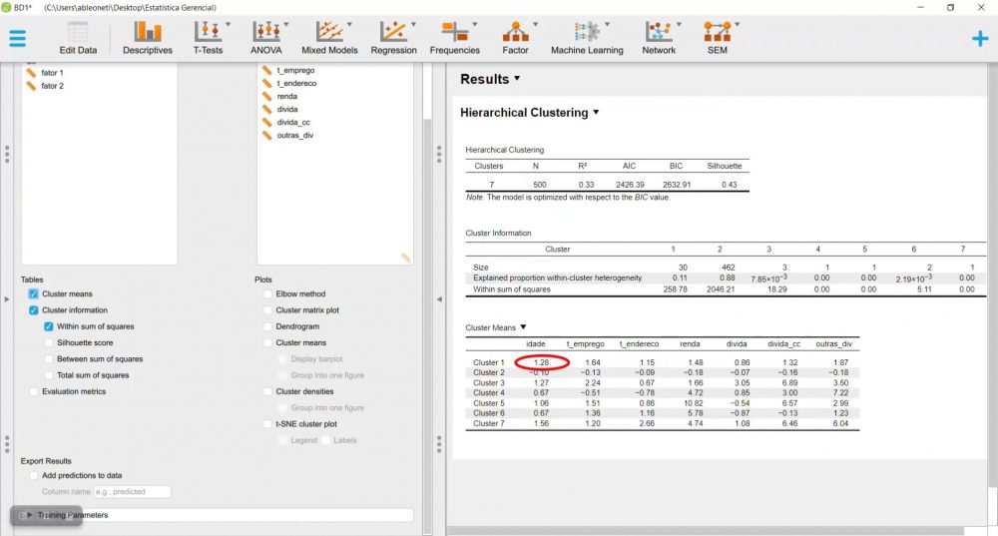Open the ANOVA menu
The width and height of the screenshot is (998, 536).
pos(266,38)
